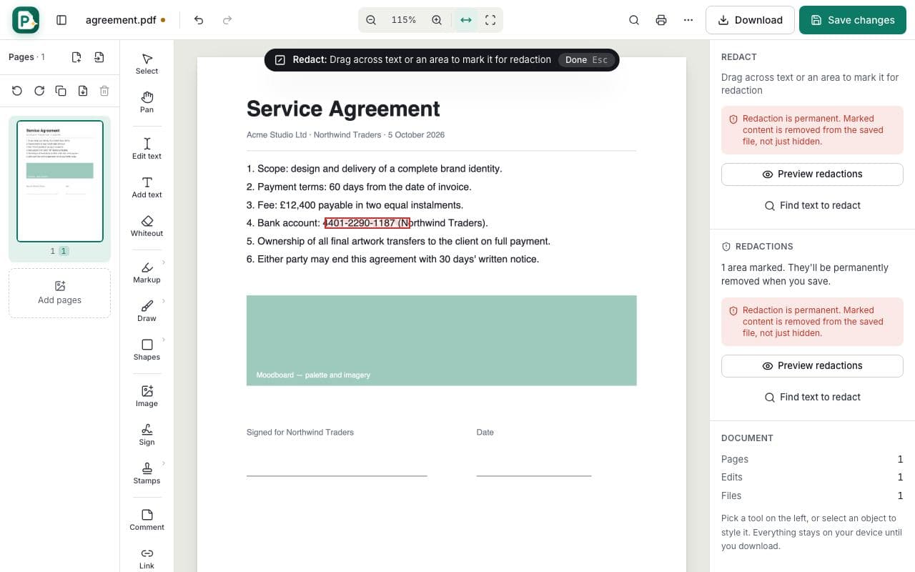Open the Sign tool
Image resolution: width=915 pixels, height=572 pixels.
click(x=147, y=435)
